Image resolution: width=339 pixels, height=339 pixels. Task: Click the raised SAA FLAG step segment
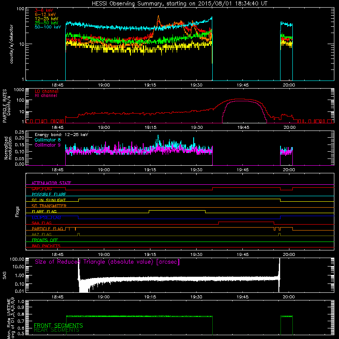click(x=246, y=222)
